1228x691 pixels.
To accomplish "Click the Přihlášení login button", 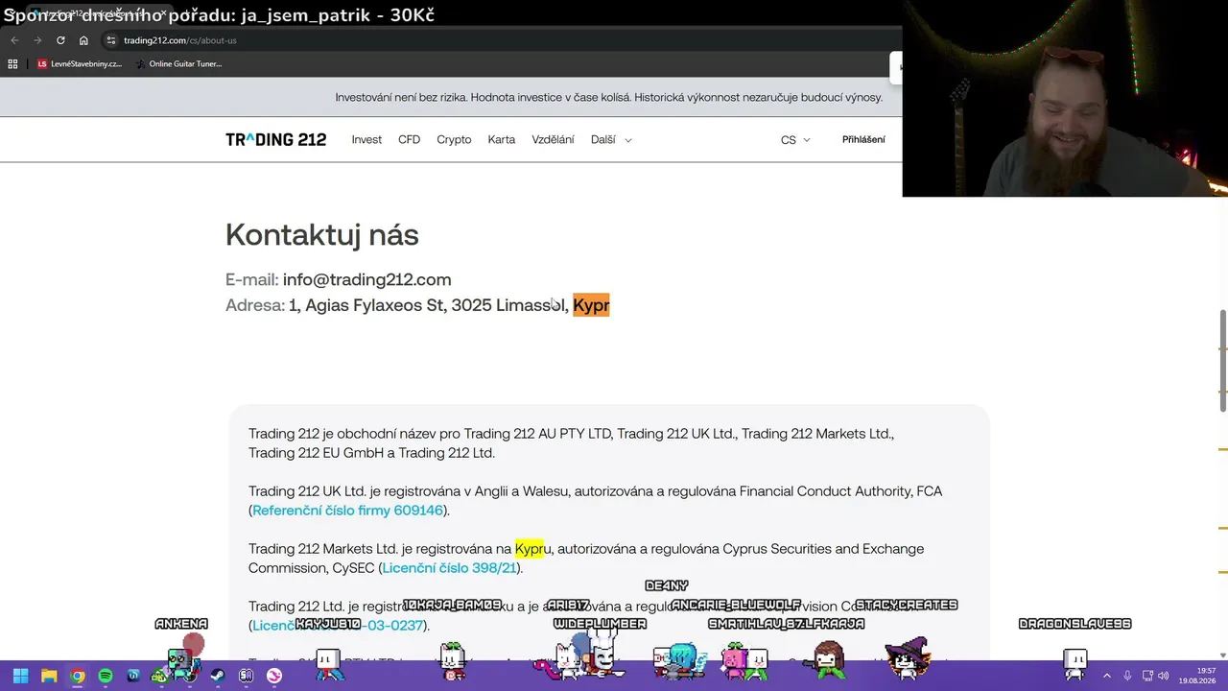I will (863, 140).
